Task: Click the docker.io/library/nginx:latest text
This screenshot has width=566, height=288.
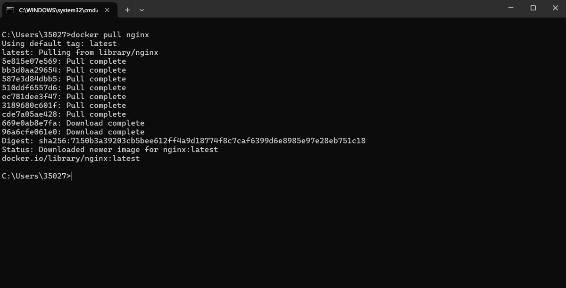Action: pyautogui.click(x=71, y=159)
